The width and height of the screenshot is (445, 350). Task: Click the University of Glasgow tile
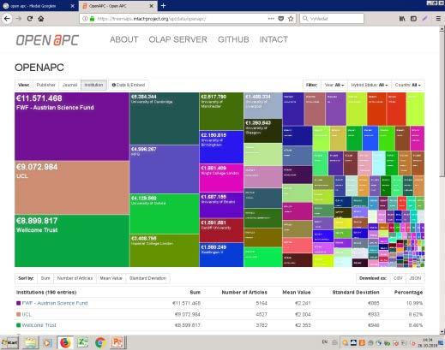263,131
